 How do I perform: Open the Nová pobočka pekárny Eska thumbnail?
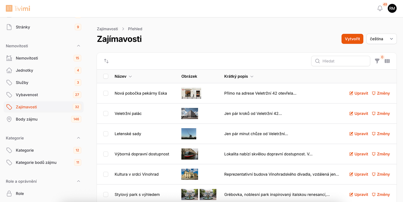(x=191, y=93)
